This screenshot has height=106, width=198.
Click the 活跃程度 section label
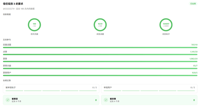(7, 14)
